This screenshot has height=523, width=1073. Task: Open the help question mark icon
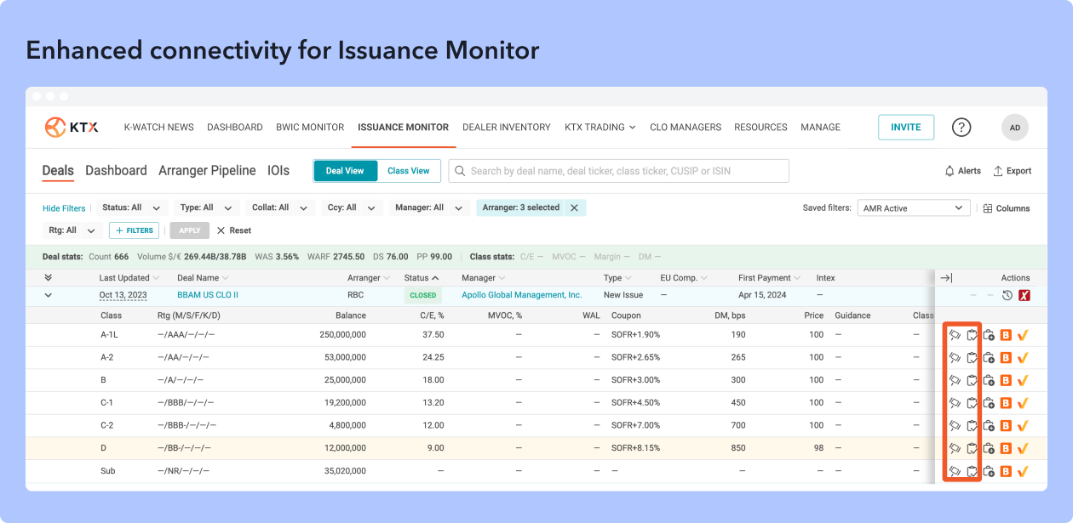[x=961, y=128]
